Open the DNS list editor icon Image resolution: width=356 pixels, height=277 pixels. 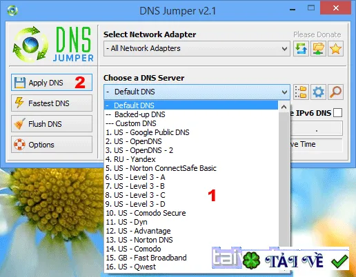pyautogui.click(x=301, y=92)
